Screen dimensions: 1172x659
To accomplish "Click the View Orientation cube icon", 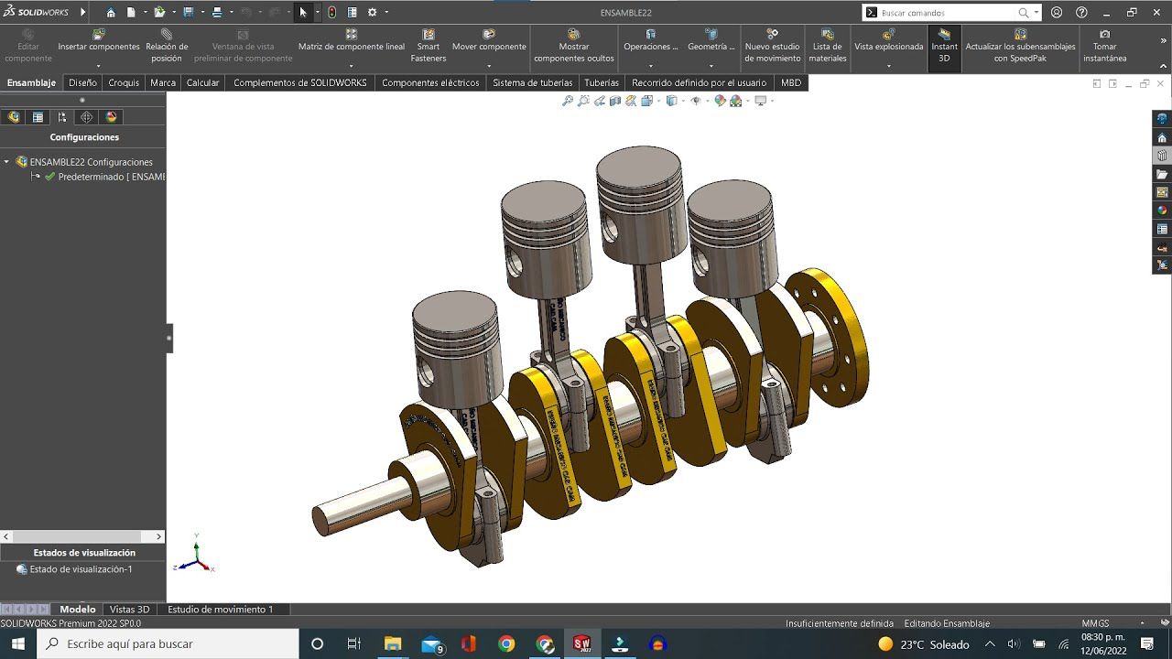I will pyautogui.click(x=671, y=101).
